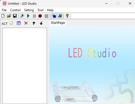
Task: Select the StartPage tab
Action: point(58,23)
